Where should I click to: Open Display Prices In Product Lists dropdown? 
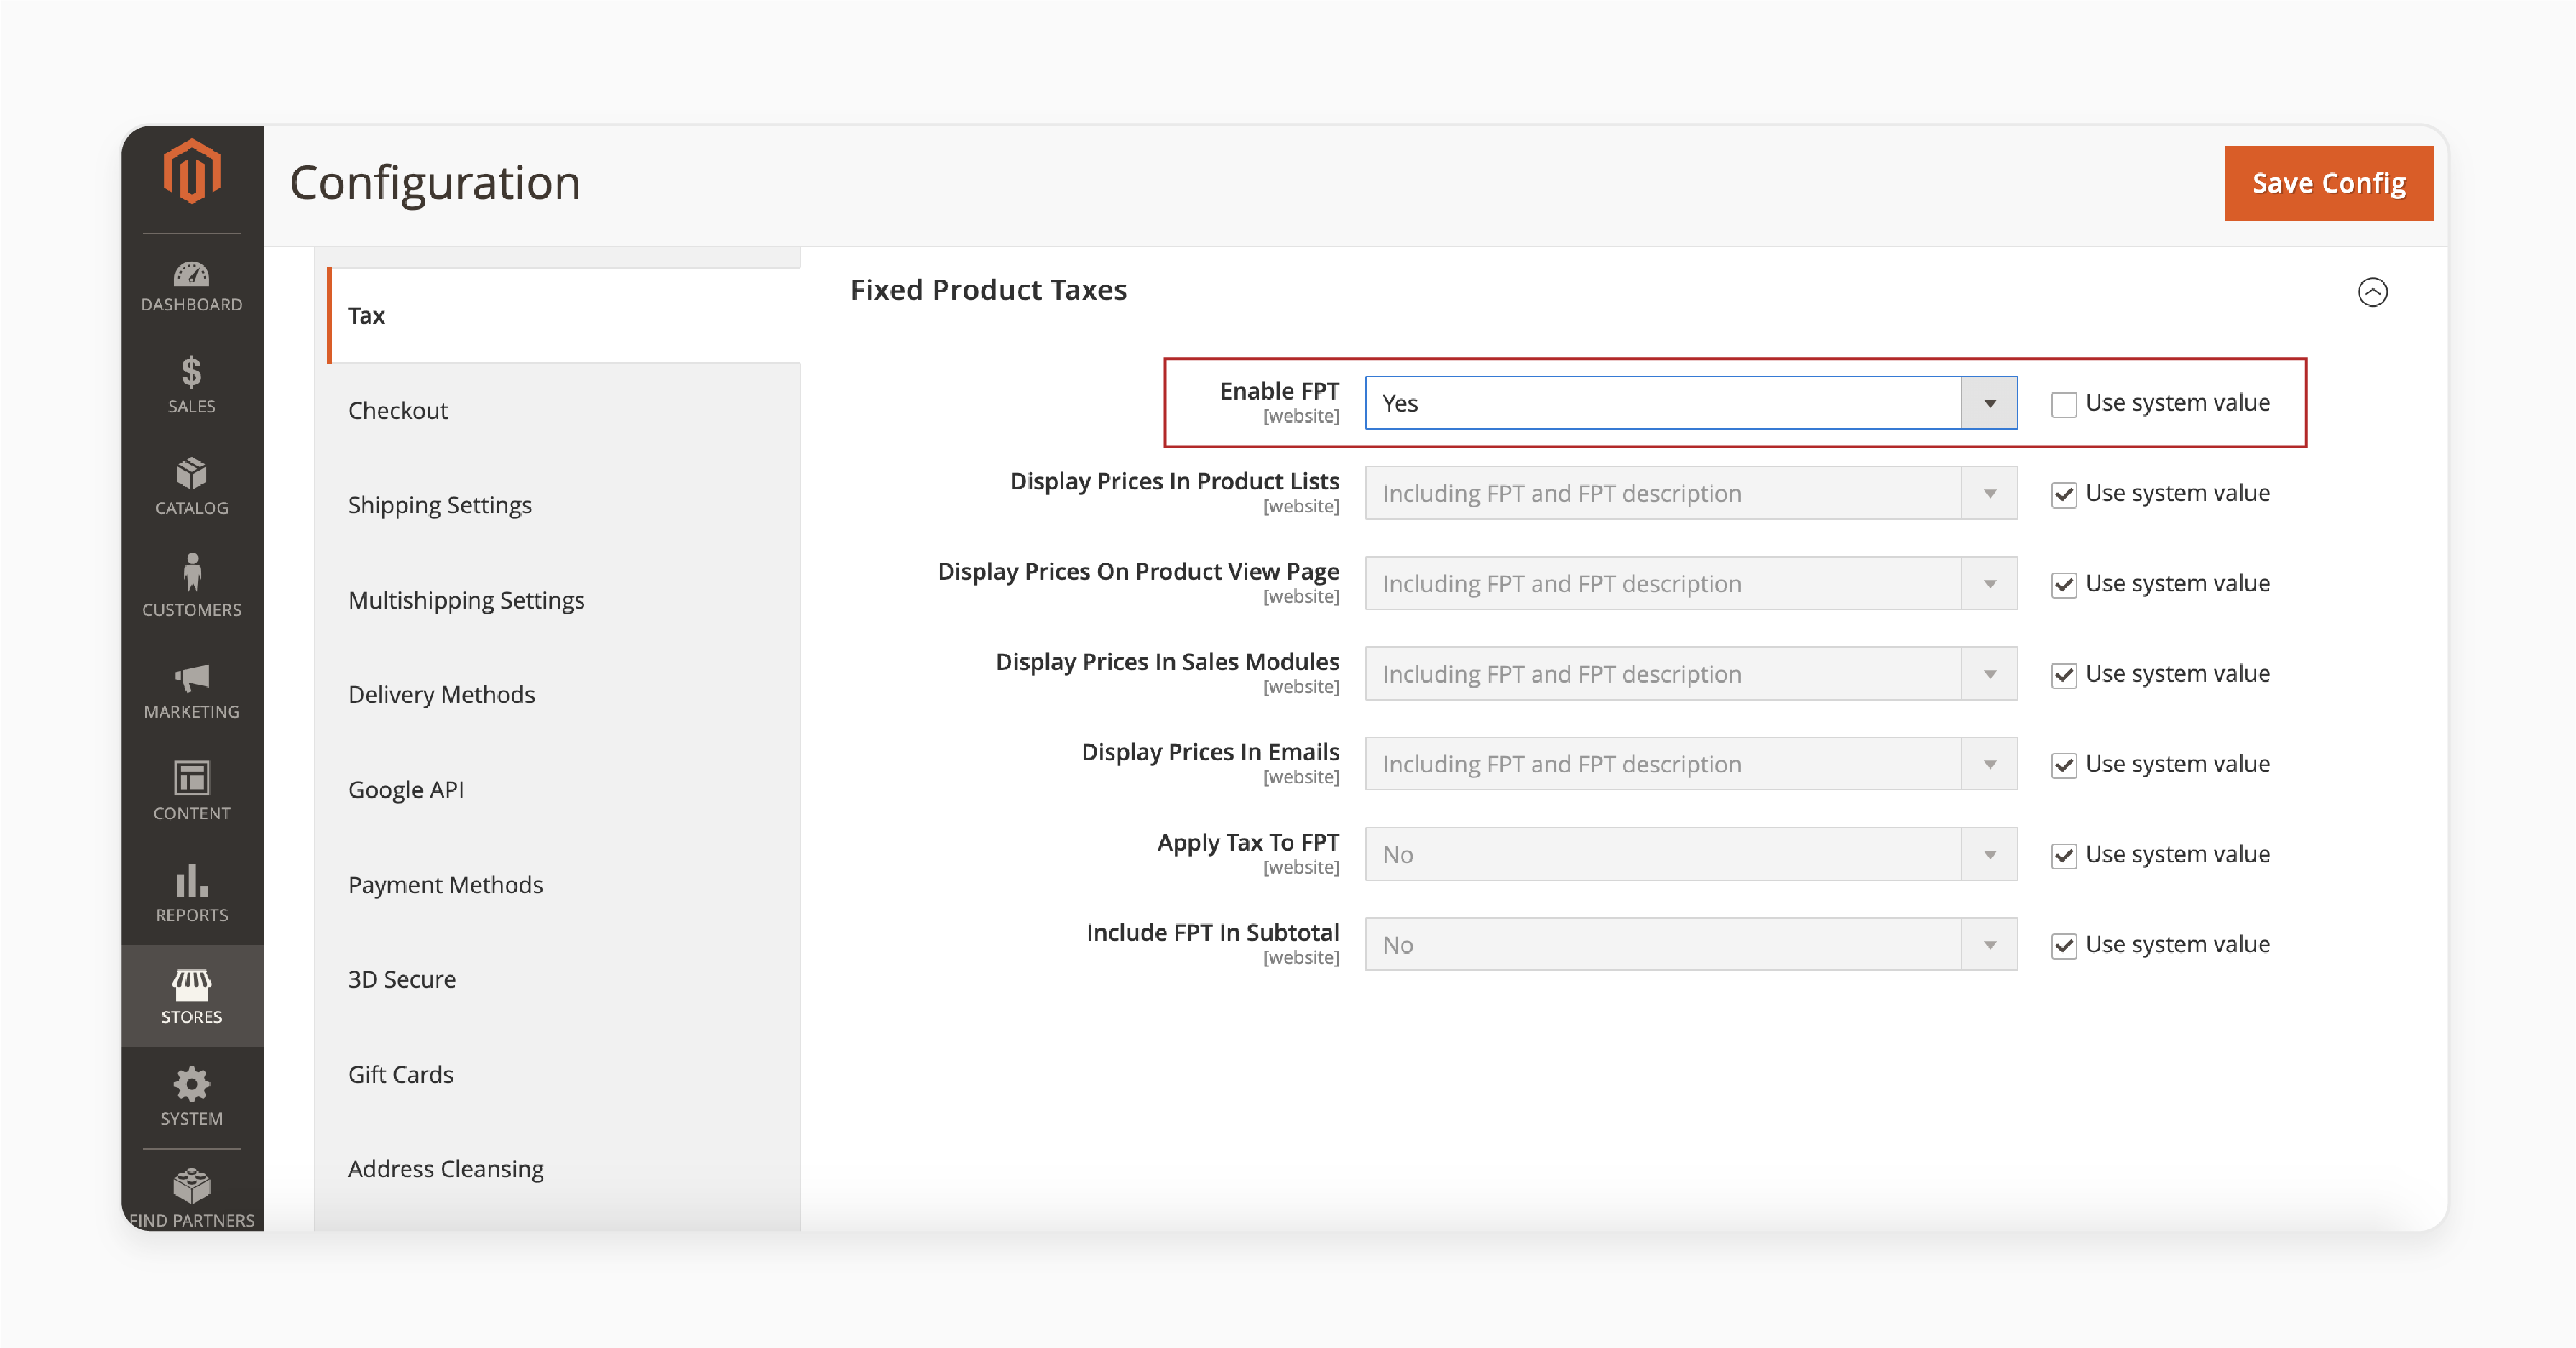coord(1691,493)
